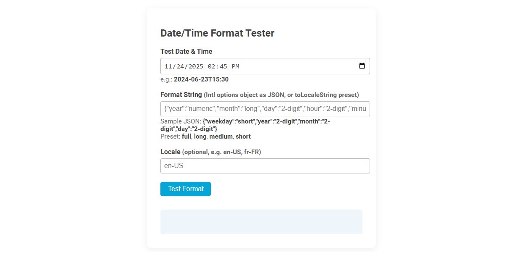Focus the Locale input showing en-US
This screenshot has height=273, width=522.
pos(265,165)
